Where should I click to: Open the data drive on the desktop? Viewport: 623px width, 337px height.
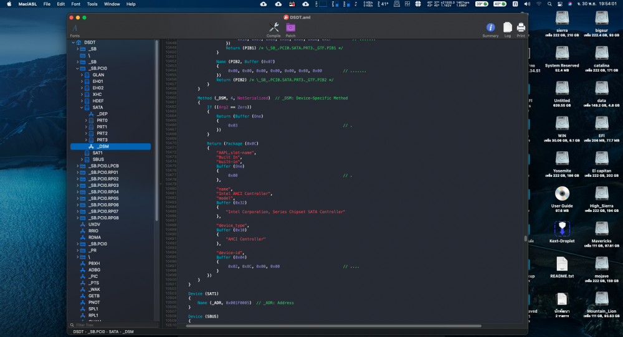[602, 94]
